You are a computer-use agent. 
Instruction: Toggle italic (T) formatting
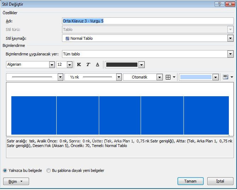pyautogui.click(x=88, y=65)
